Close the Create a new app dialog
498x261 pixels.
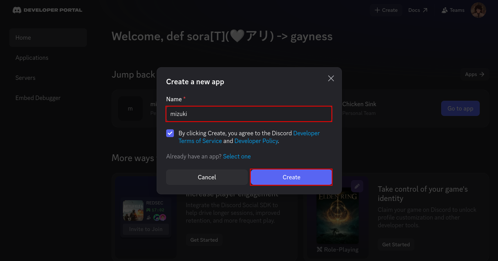[331, 78]
